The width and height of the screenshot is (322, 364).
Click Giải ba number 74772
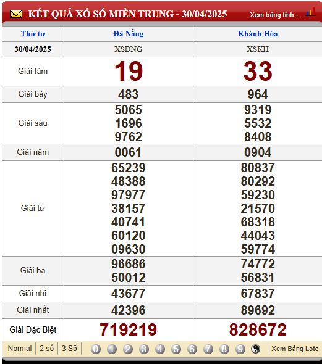tap(258, 264)
